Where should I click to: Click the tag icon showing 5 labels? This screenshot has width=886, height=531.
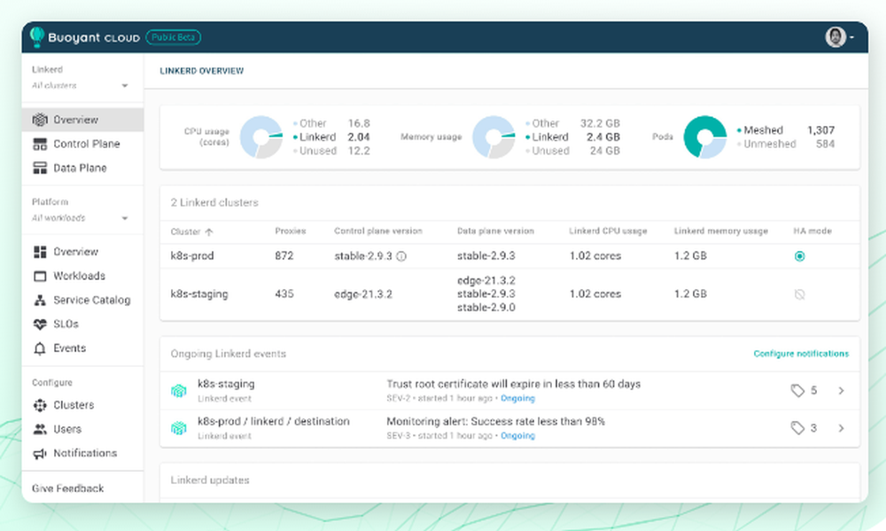click(798, 390)
